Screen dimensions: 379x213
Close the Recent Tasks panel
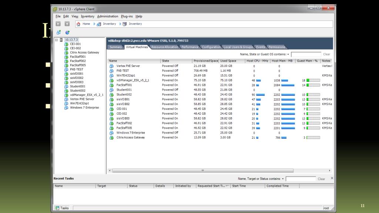[x=332, y=178]
